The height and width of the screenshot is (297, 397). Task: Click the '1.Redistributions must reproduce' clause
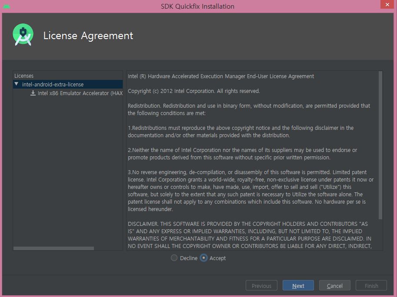(x=240, y=132)
